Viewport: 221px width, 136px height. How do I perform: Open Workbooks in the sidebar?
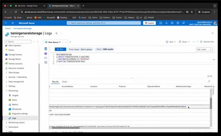[17, 109]
